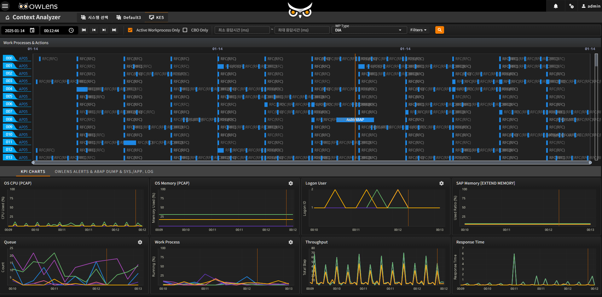Open the clock time picker icon
This screenshot has height=297, width=602.
point(71,30)
